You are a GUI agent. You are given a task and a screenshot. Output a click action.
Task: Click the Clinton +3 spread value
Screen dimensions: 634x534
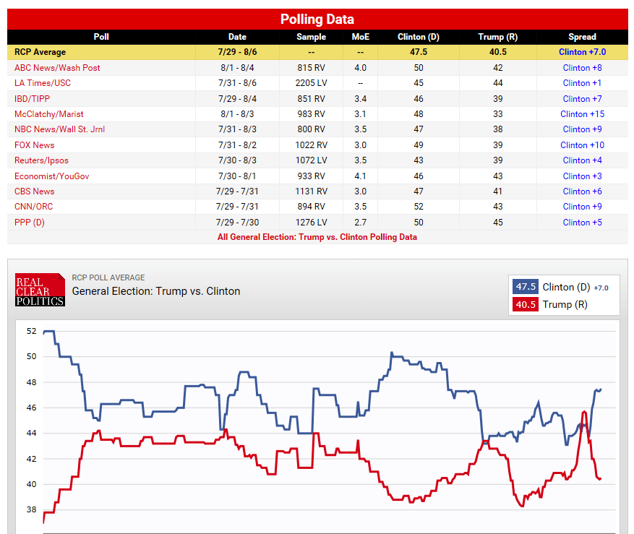tap(582, 176)
